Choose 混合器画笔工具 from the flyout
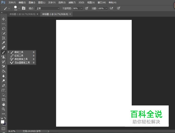Image resolution: width=175 pixels, height=133 pixels. point(22,62)
